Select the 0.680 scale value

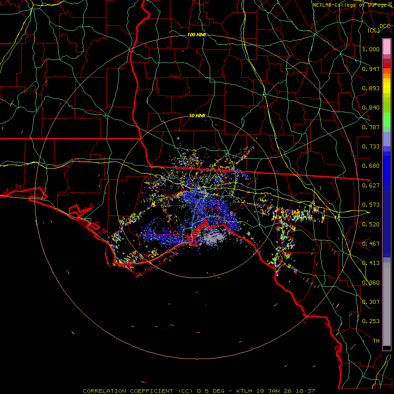coord(371,166)
